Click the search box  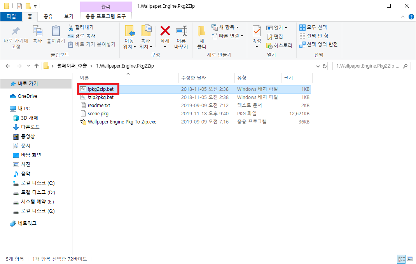371,66
